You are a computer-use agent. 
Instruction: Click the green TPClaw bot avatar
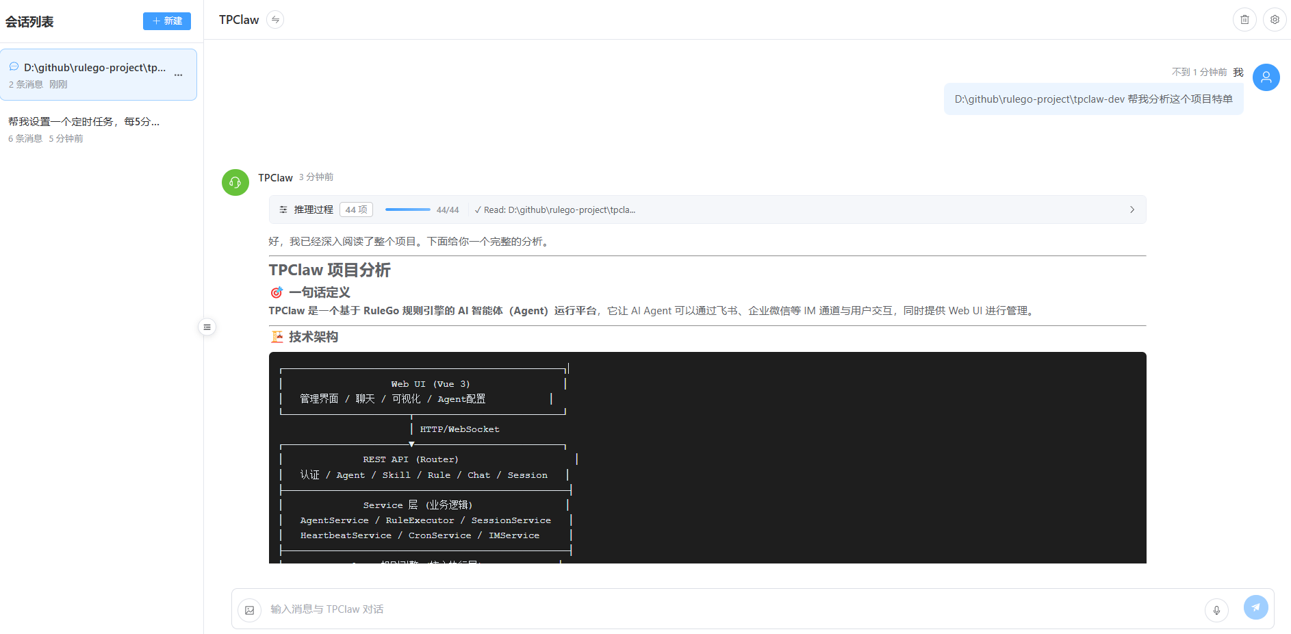click(235, 182)
